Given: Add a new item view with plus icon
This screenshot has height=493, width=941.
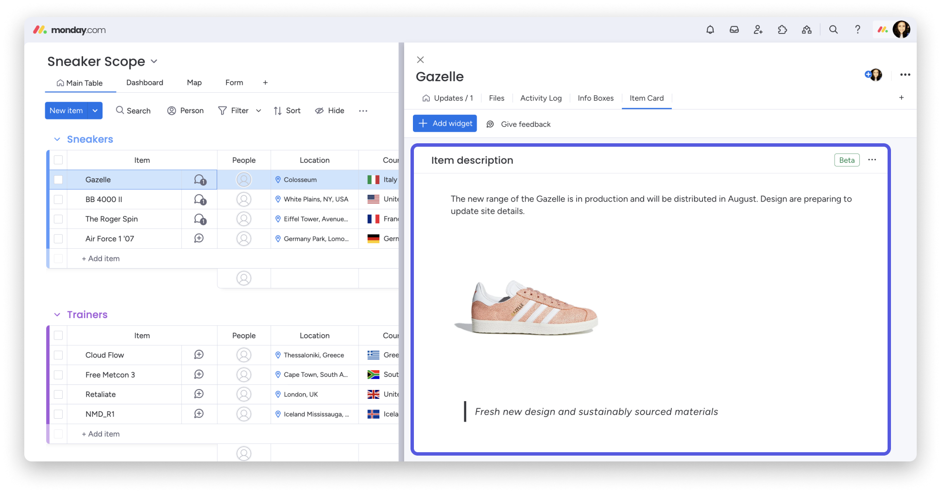Looking at the screenshot, I should point(901,98).
